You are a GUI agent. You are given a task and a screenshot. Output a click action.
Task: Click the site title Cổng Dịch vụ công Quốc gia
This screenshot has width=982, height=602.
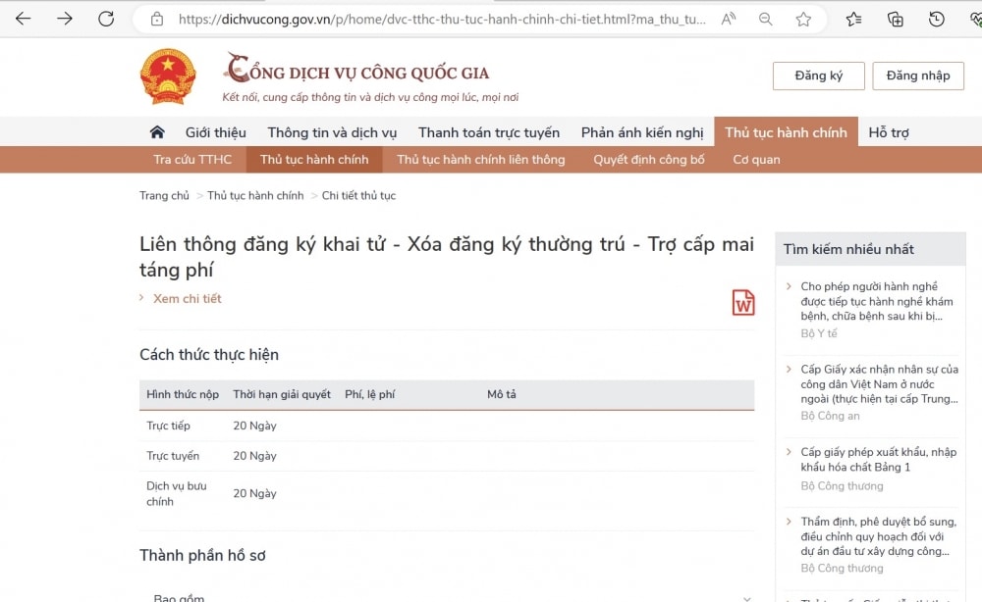357,70
